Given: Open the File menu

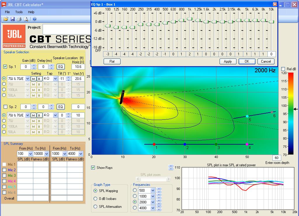Looking at the screenshot, I should click(7, 12).
